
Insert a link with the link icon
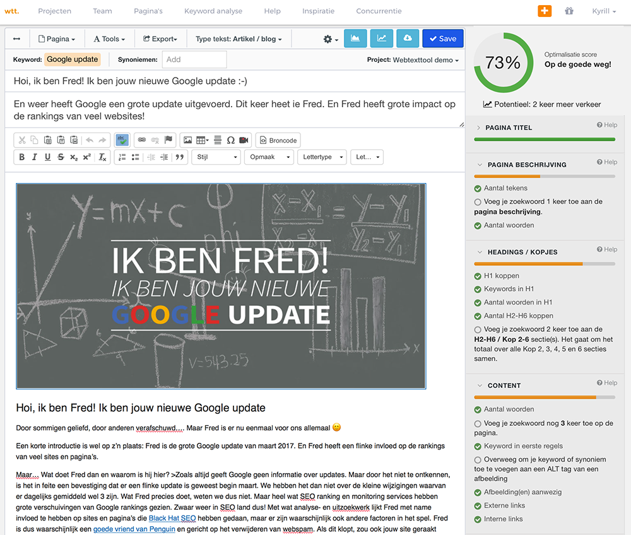(x=142, y=140)
